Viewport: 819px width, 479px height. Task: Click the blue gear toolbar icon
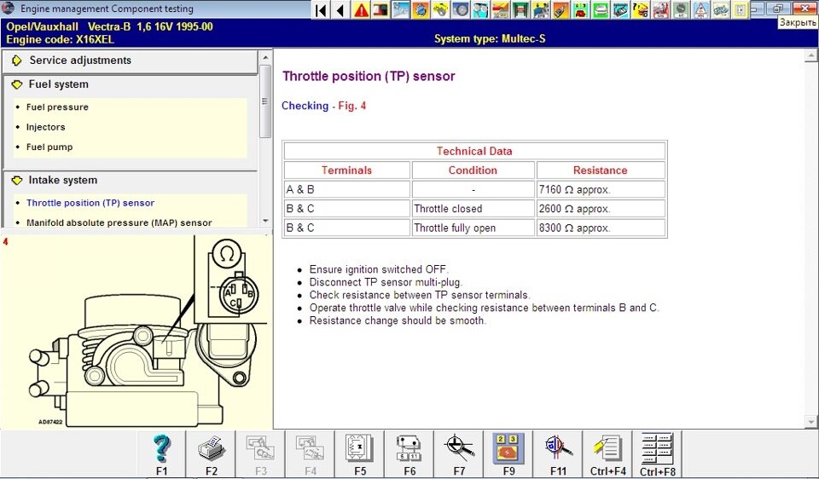point(421,10)
